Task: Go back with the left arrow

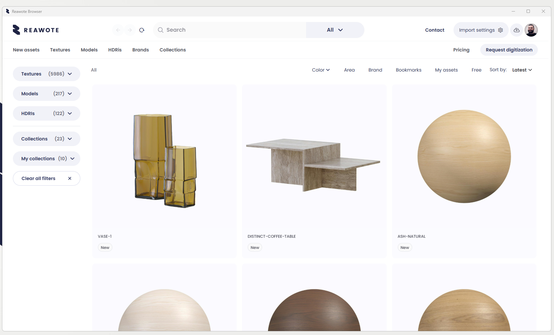Action: click(x=118, y=30)
